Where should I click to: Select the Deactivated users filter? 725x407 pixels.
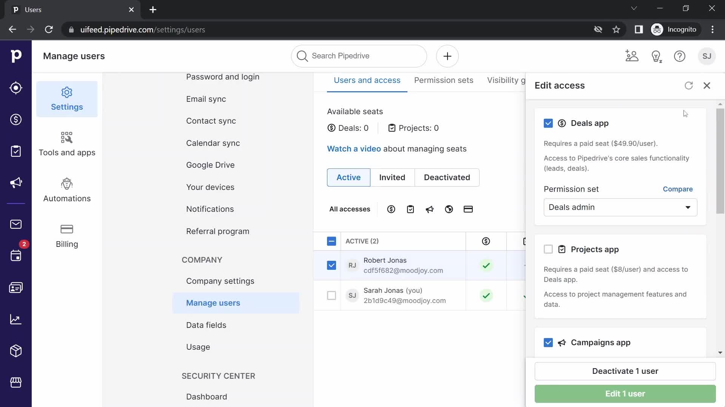(x=447, y=177)
